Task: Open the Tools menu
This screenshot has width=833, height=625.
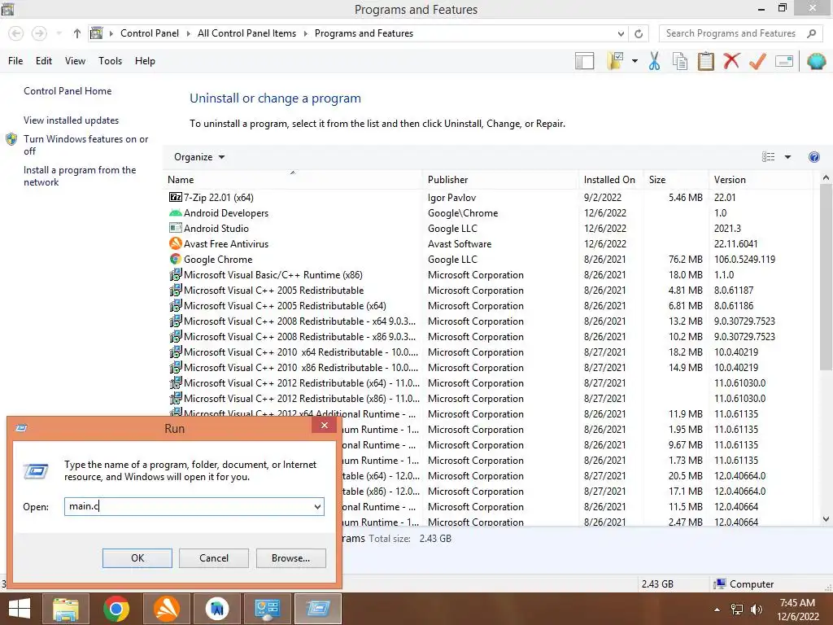Action: pyautogui.click(x=110, y=61)
